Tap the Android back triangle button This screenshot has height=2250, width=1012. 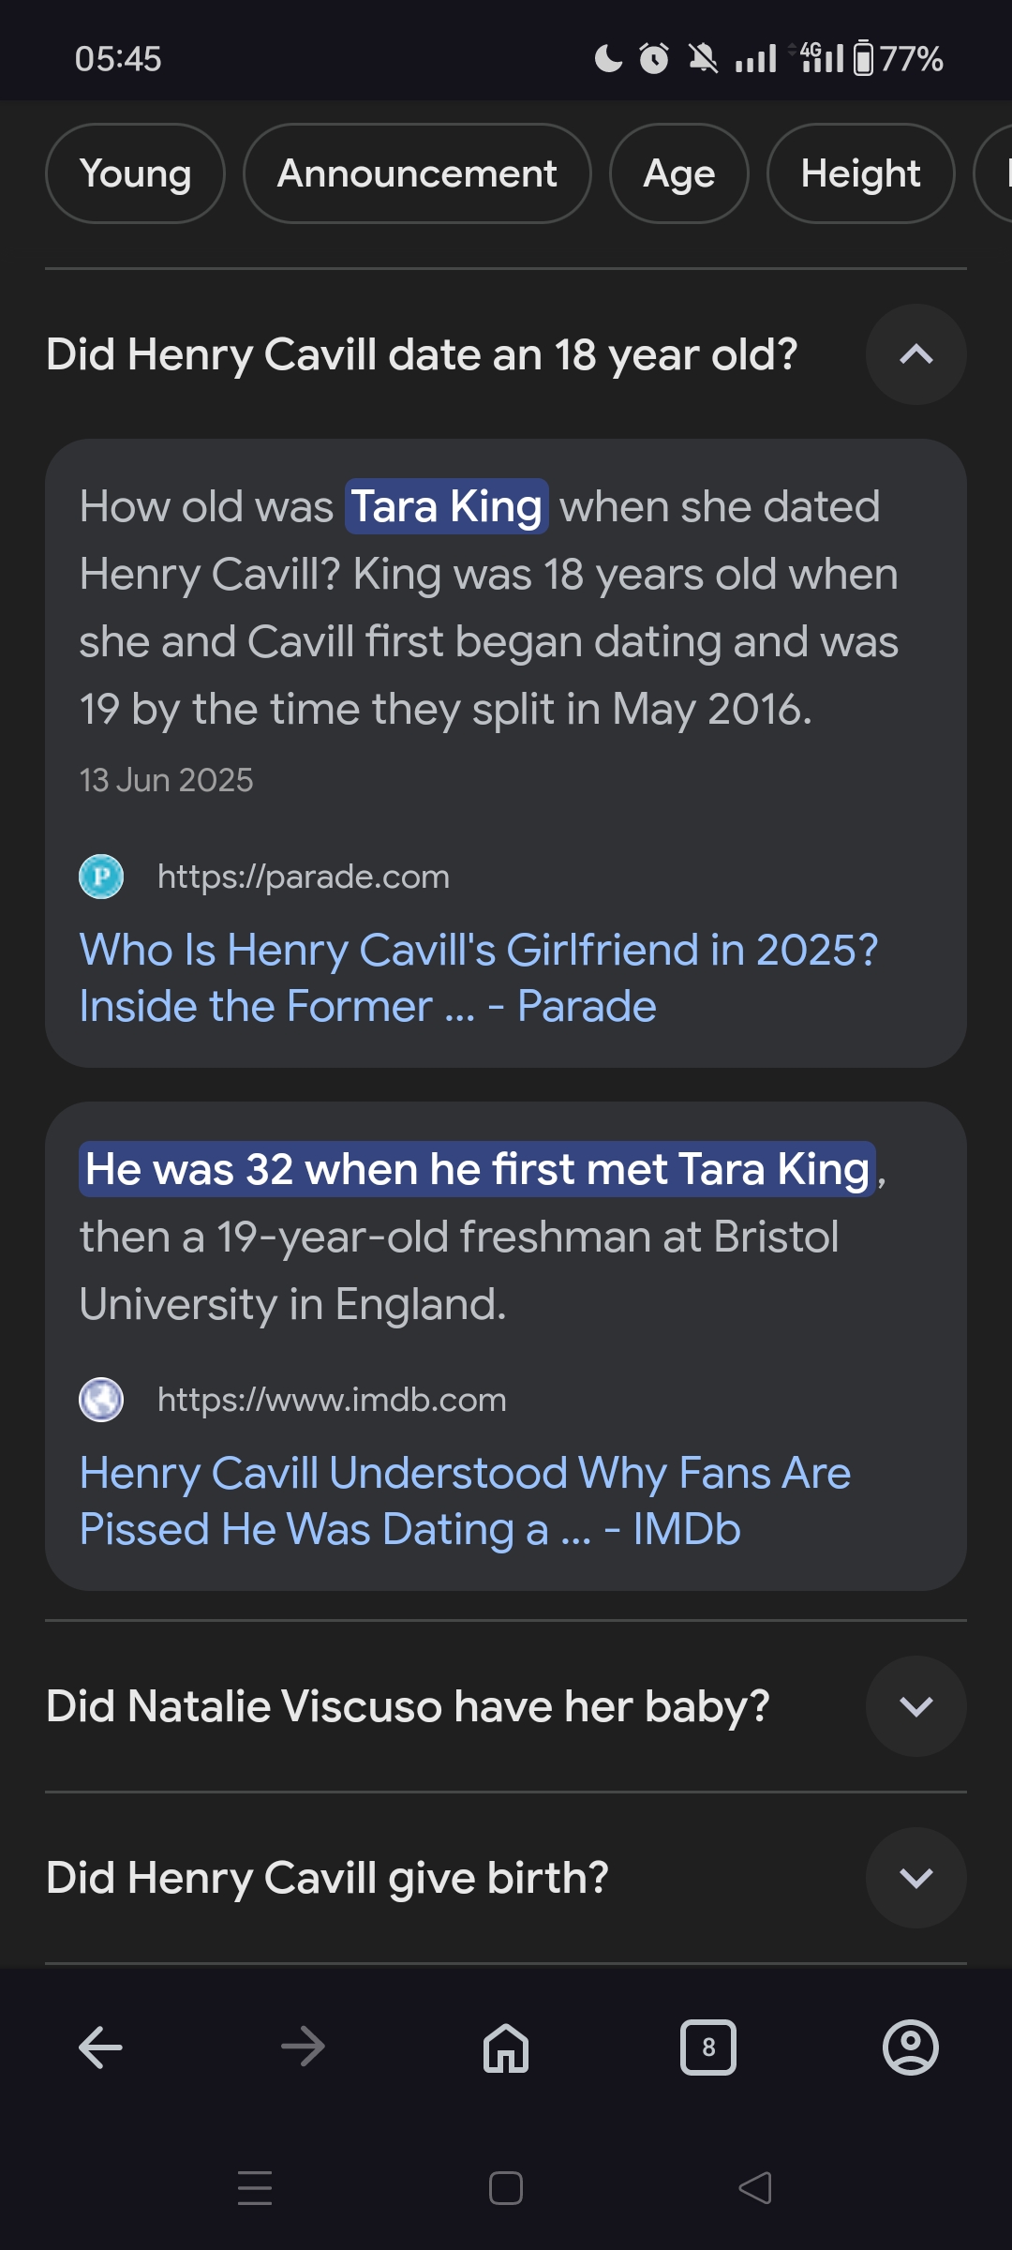(755, 2188)
